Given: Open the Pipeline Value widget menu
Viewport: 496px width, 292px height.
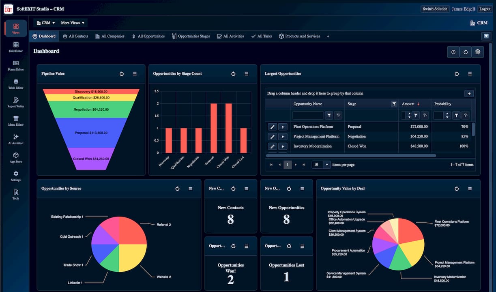Looking at the screenshot, I should (x=135, y=74).
